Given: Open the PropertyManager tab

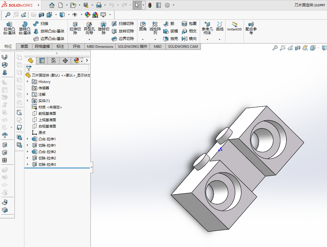Looking at the screenshot, I should pos(42,61).
